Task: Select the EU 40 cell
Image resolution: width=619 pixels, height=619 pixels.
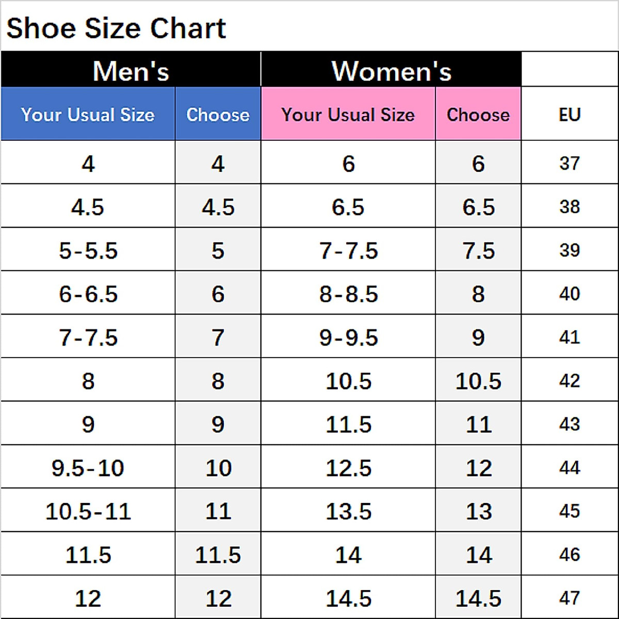Action: (x=569, y=294)
